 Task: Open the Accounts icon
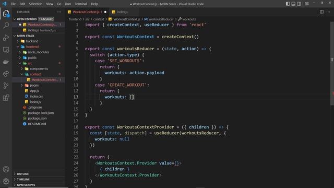pos(6,169)
